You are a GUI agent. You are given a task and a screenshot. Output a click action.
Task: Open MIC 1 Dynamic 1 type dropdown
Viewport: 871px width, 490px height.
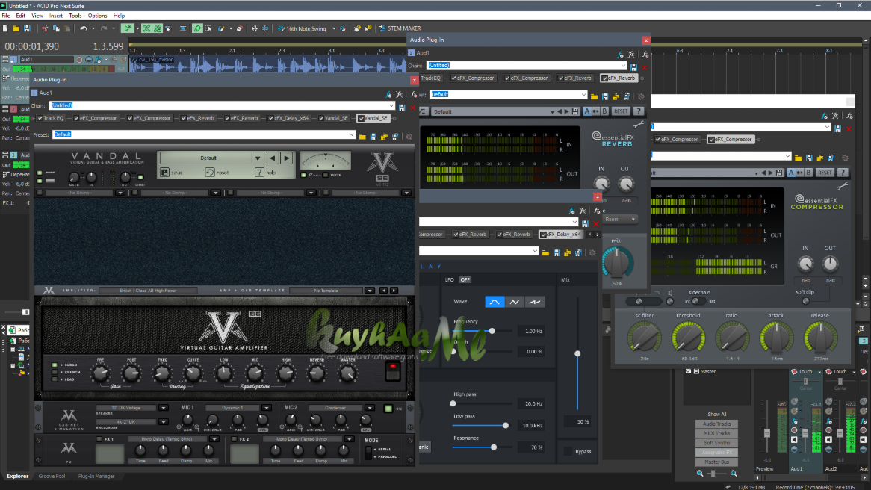click(267, 409)
